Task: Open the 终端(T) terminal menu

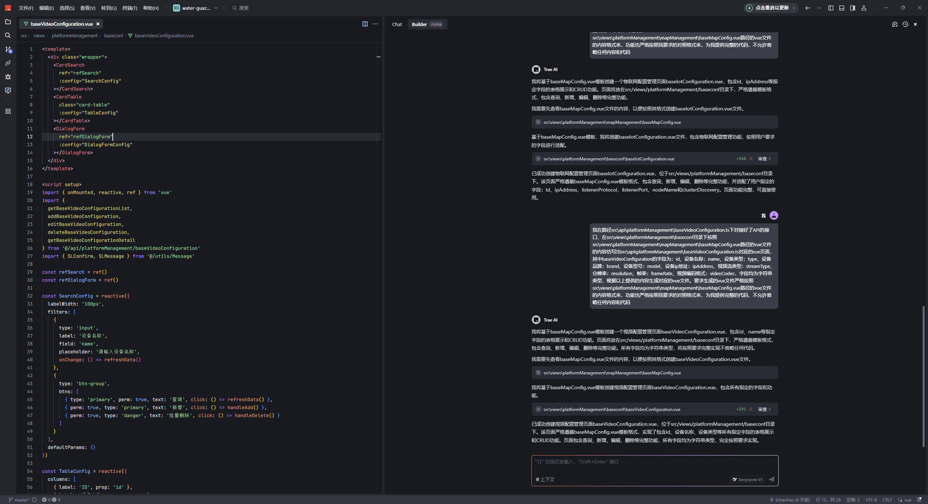Action: point(130,8)
